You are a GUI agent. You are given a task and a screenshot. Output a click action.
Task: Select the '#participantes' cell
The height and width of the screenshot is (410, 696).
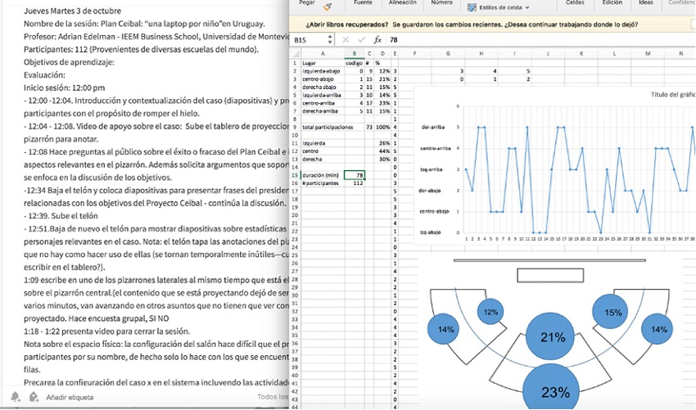pyautogui.click(x=323, y=182)
